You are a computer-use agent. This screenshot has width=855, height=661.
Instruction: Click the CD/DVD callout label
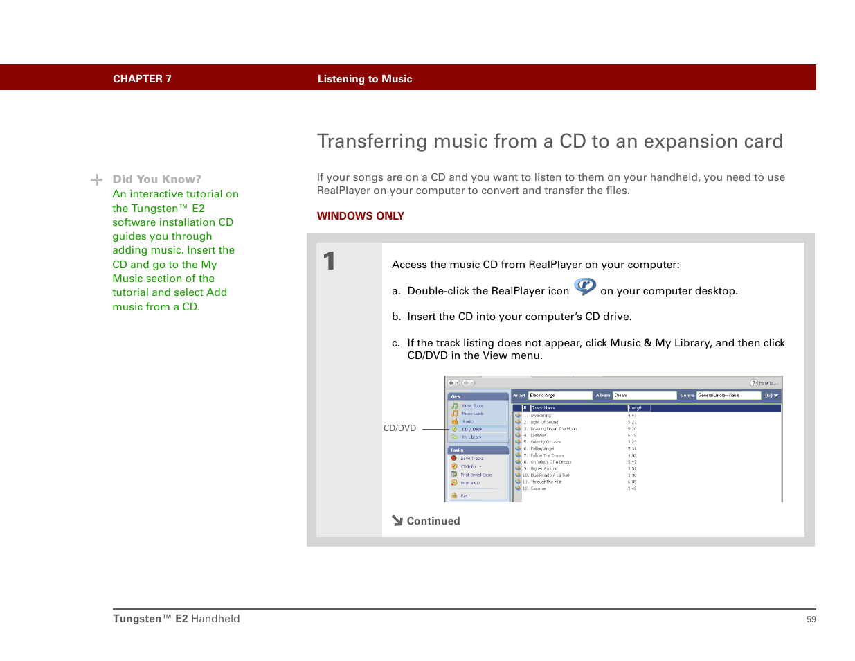[x=400, y=428]
